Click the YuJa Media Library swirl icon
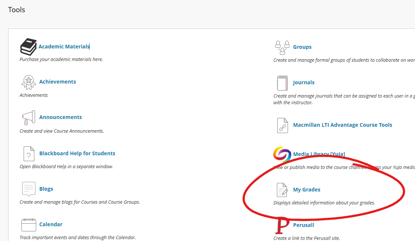 282,155
